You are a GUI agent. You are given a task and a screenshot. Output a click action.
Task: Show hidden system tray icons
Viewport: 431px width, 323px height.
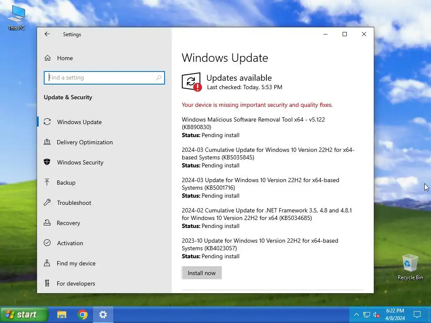(356, 315)
